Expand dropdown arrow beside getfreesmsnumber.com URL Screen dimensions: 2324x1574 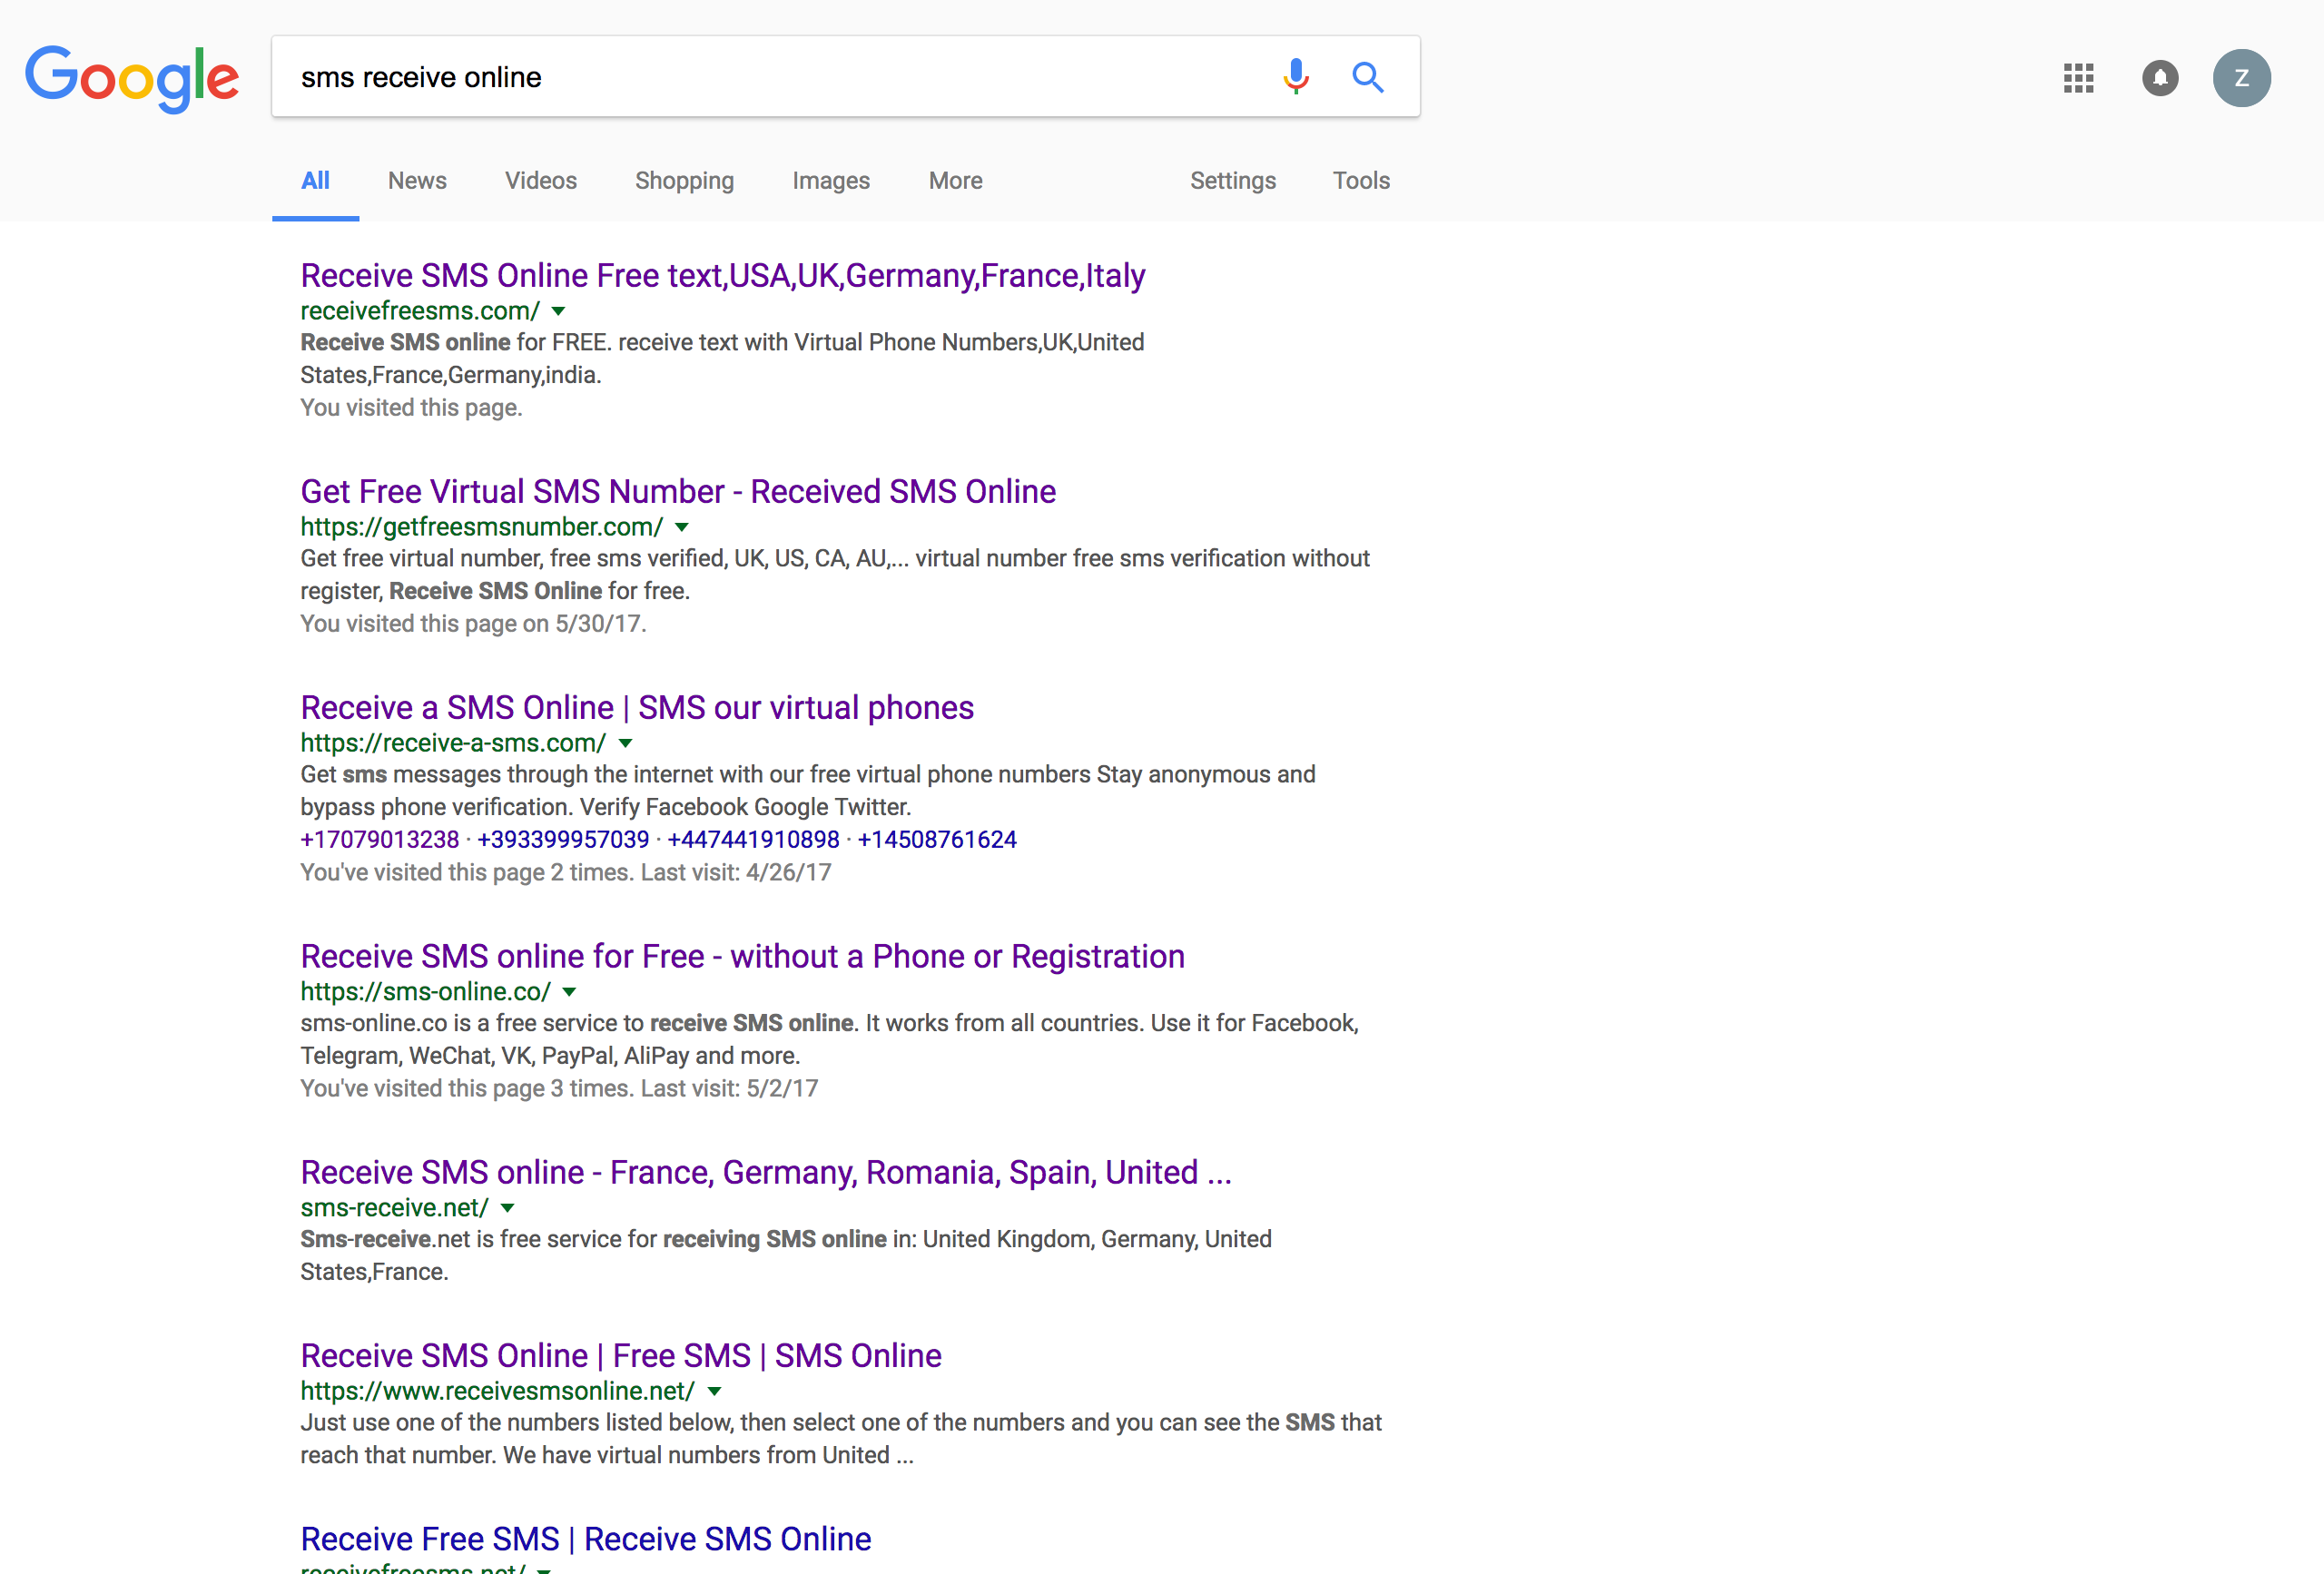[x=682, y=527]
